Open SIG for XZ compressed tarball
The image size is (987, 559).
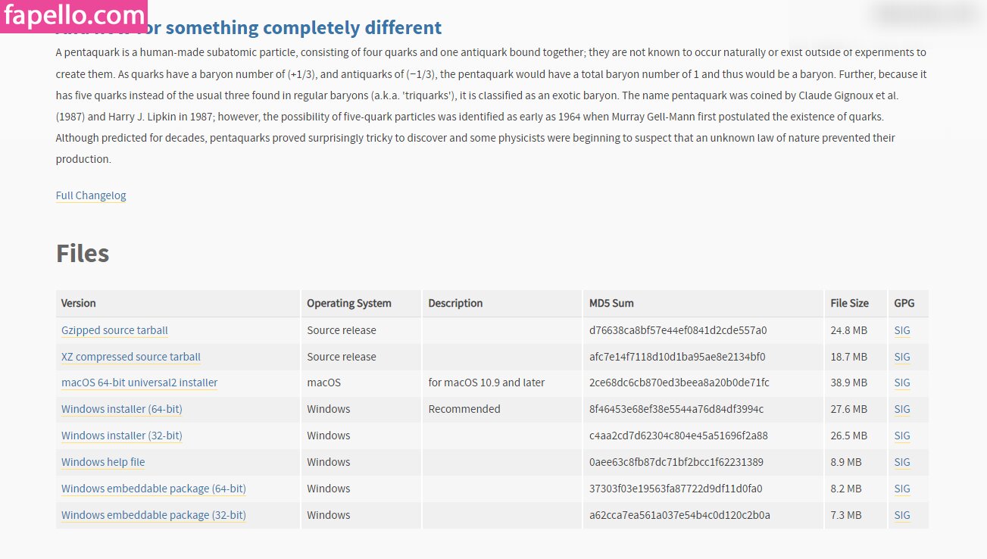click(902, 357)
